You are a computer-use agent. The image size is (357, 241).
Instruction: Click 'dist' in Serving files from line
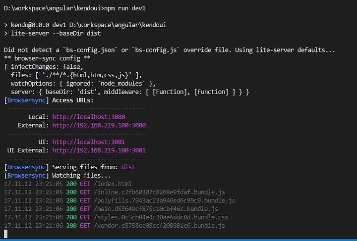tap(128, 167)
